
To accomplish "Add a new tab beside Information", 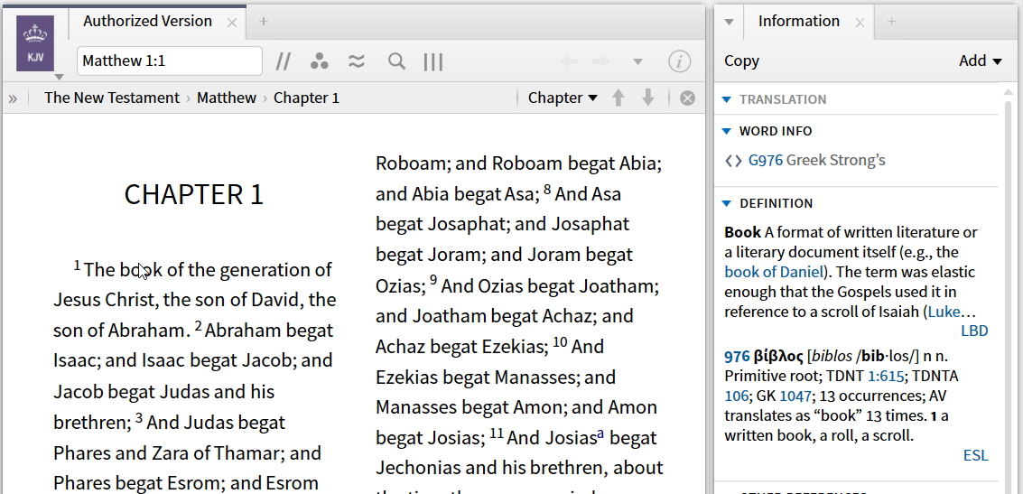I will coord(891,22).
